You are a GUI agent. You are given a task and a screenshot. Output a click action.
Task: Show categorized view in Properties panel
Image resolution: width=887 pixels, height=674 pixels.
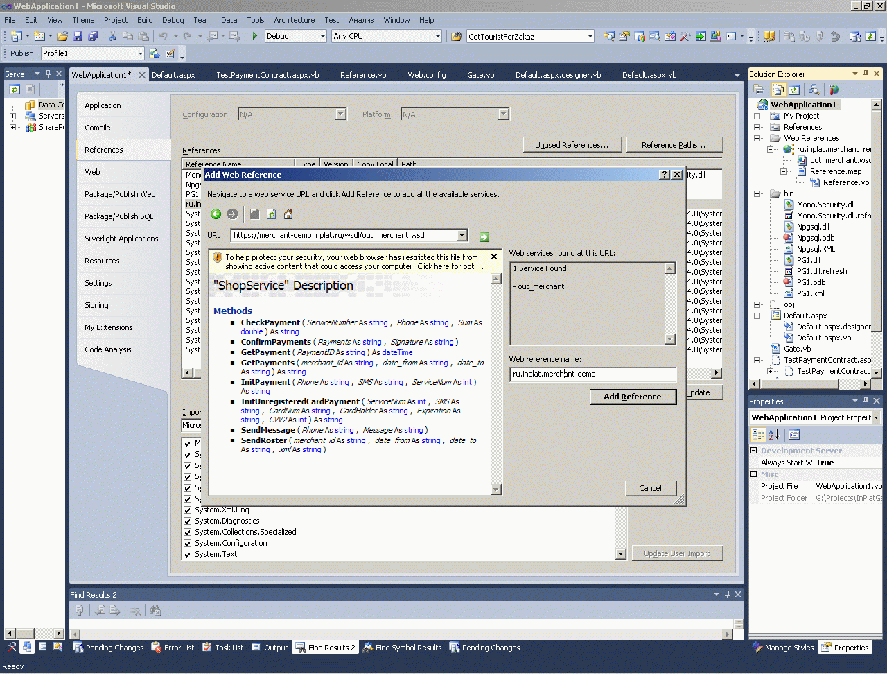click(759, 435)
